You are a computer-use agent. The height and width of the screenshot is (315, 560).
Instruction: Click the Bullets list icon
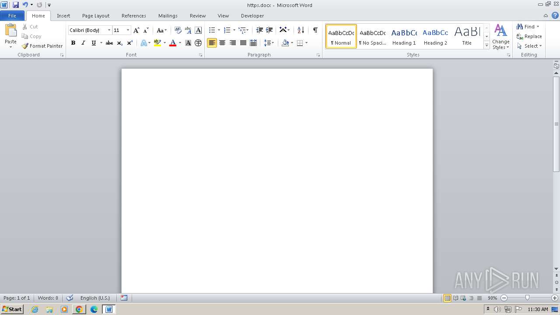coord(212,30)
